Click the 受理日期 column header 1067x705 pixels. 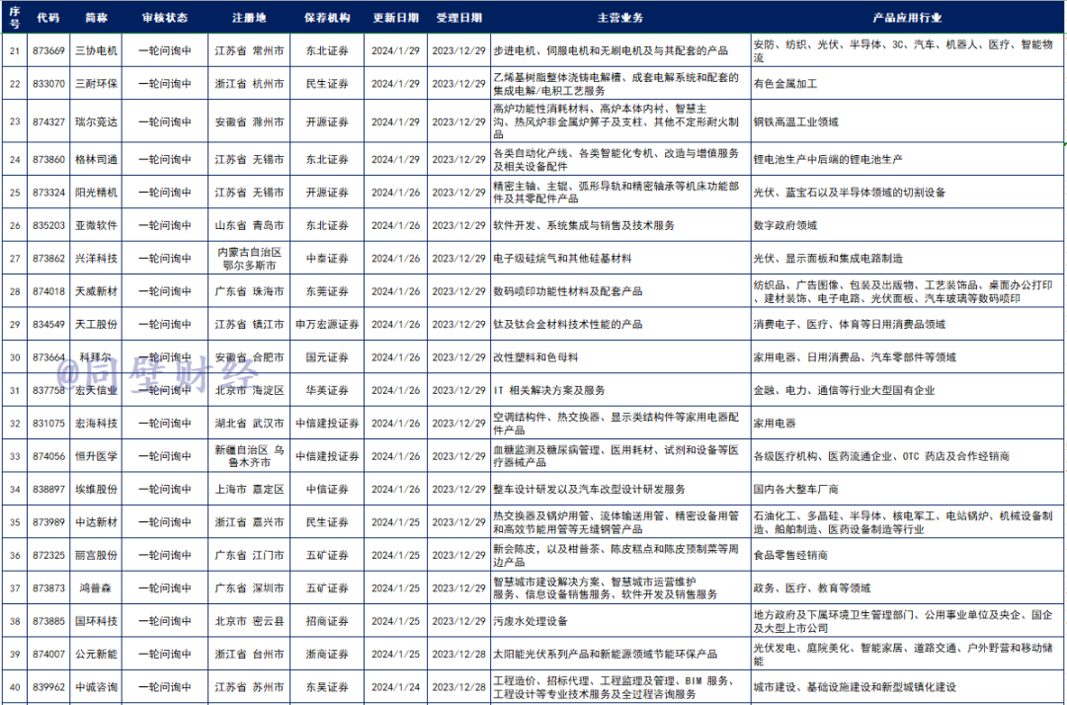pyautogui.click(x=459, y=18)
